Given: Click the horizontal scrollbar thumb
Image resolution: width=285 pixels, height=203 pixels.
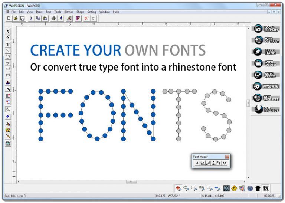Looking at the screenshot, I should (131, 181).
